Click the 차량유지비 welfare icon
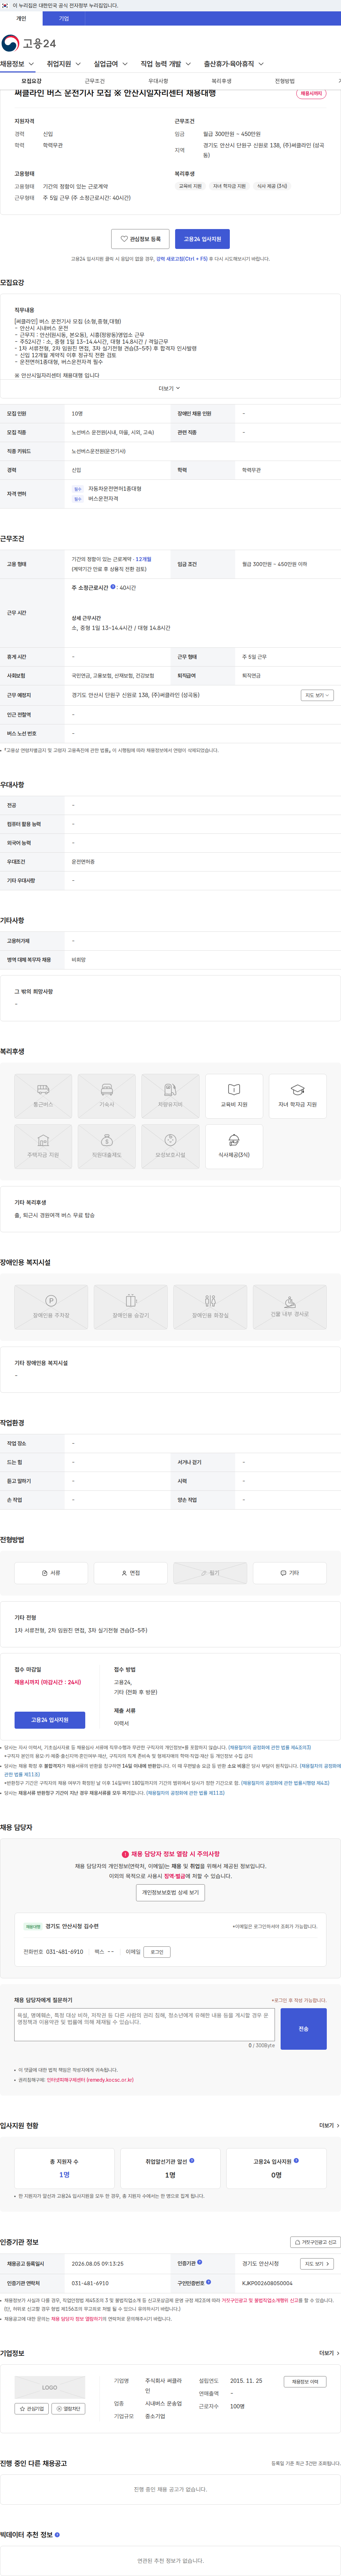Viewport: 341px width, 2576px height. point(170,1096)
